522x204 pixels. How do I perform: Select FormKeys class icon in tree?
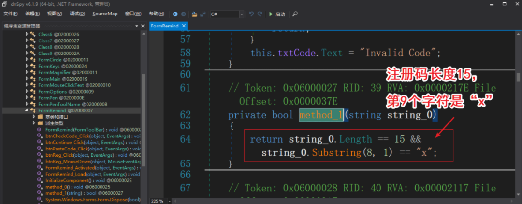33,66
